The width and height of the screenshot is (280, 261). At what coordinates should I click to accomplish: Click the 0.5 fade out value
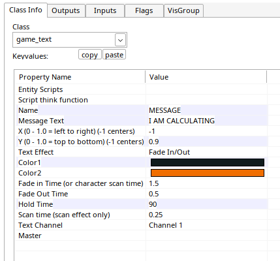pyautogui.click(x=153, y=194)
